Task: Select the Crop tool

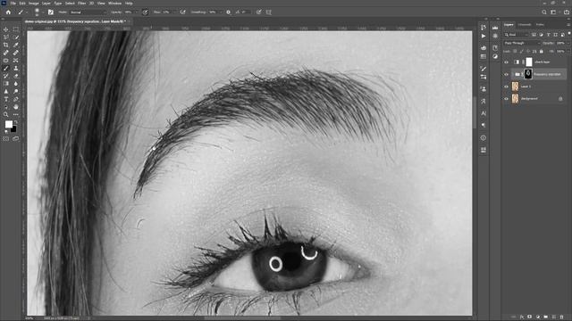Action: 6,45
